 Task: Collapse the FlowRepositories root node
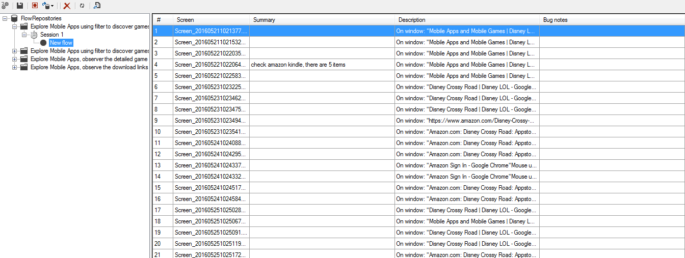(5, 19)
